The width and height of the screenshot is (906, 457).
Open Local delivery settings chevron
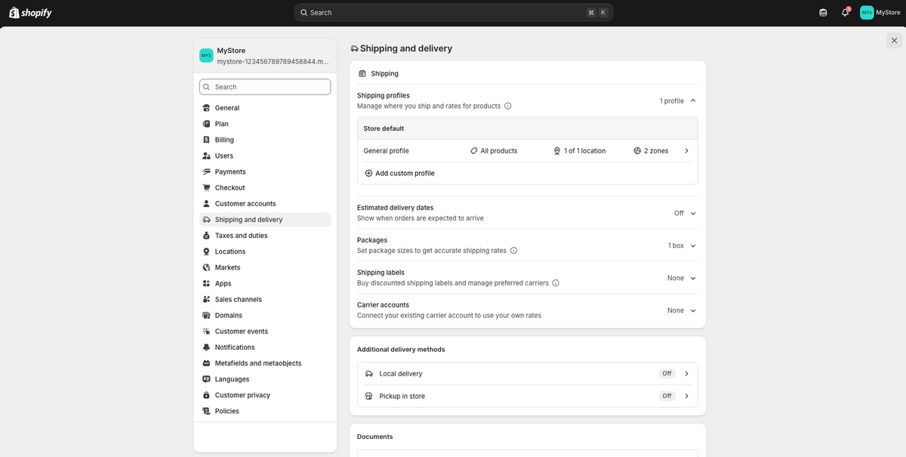pos(686,374)
